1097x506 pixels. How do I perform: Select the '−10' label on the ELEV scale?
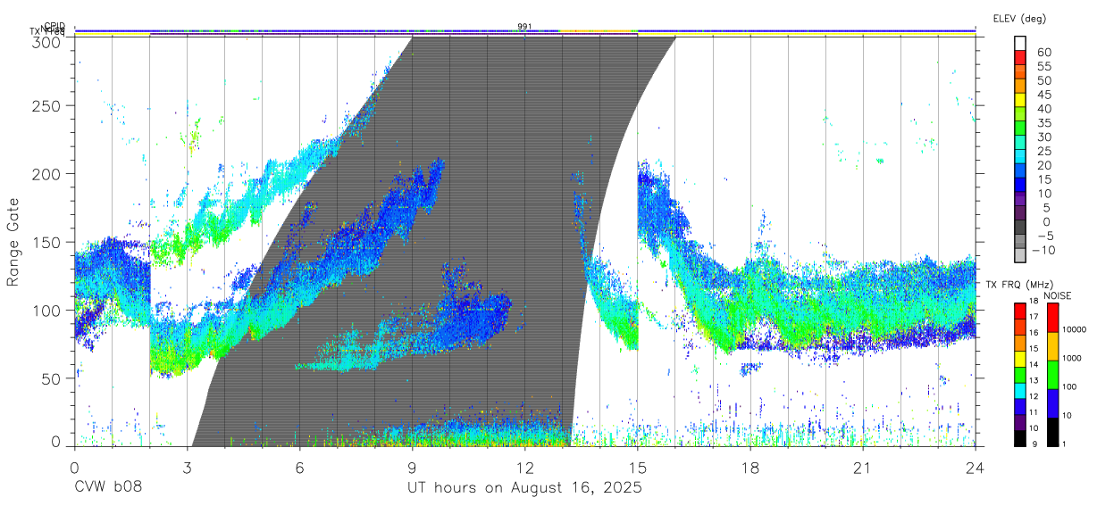(x=1044, y=251)
